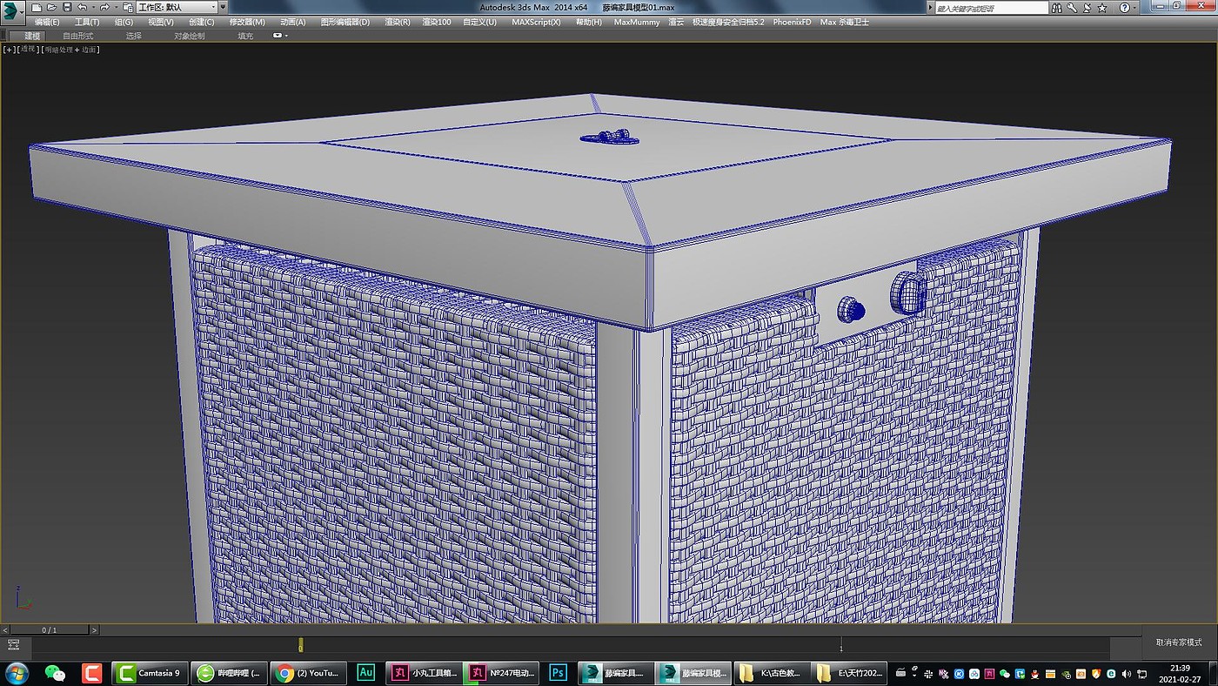Open the 3ds Max application menu logo
This screenshot has height=686, width=1218.
[12, 10]
